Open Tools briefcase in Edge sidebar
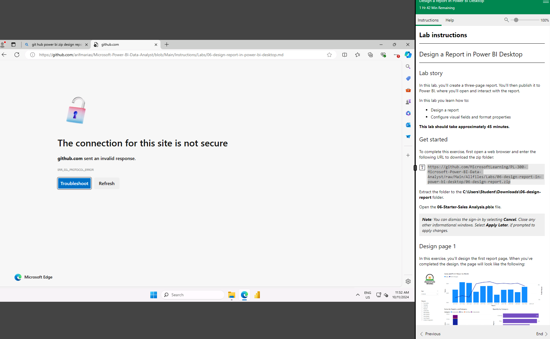The image size is (550, 339). coord(408,90)
